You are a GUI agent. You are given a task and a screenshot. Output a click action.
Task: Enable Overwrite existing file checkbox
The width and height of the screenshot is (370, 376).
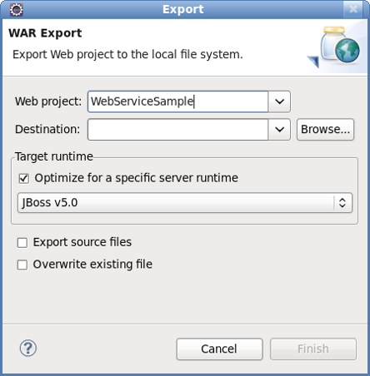22,265
